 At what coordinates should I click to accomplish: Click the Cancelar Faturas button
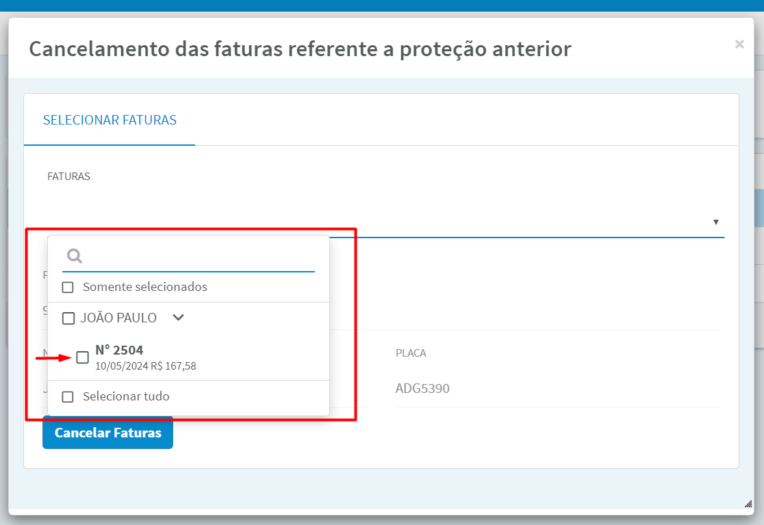coord(107,433)
